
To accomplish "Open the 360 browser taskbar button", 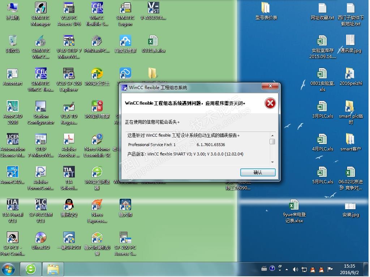I will point(31,269).
